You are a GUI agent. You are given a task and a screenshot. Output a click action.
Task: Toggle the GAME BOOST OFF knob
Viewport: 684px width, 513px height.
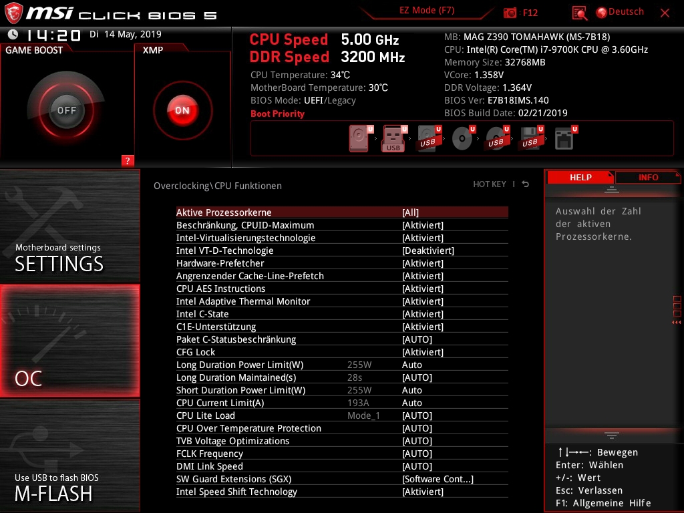tap(66, 110)
